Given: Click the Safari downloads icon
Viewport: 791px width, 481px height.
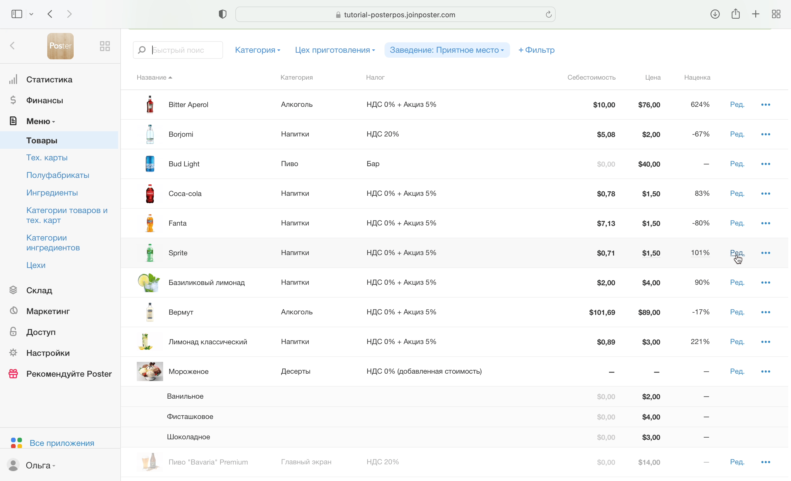Looking at the screenshot, I should tap(715, 14).
